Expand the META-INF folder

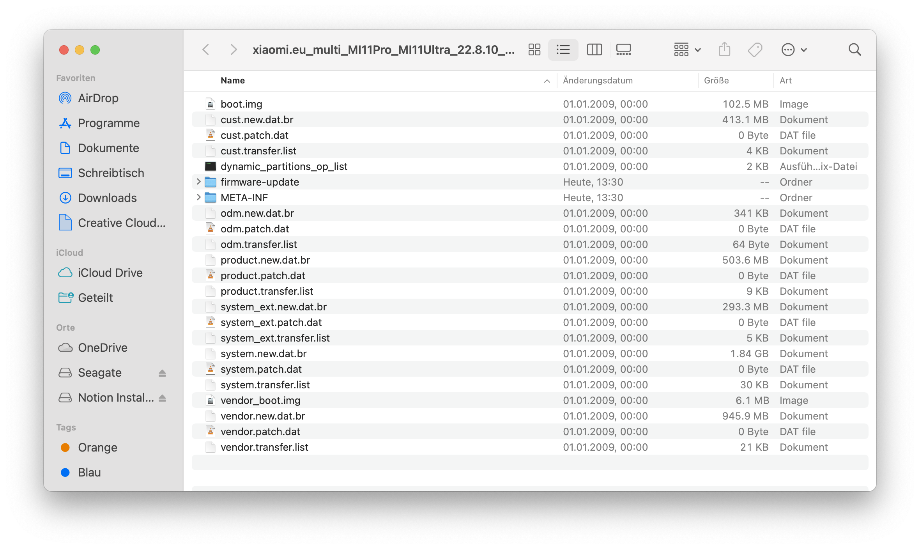coord(198,197)
